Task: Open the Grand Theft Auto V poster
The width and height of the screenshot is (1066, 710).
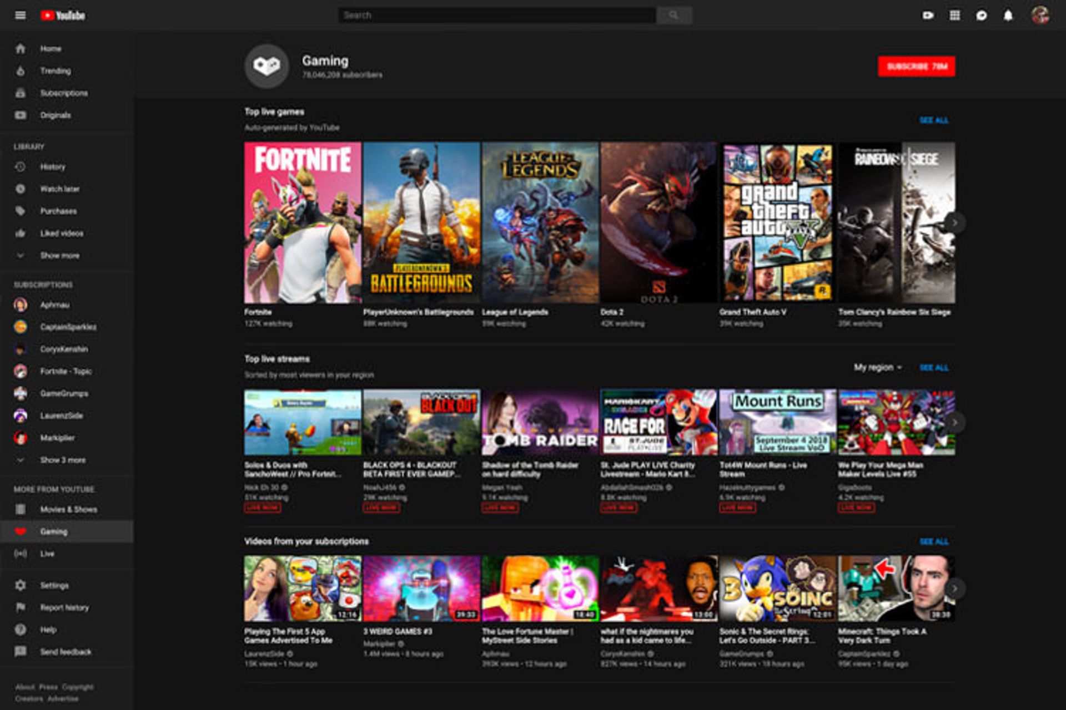Action: click(777, 222)
